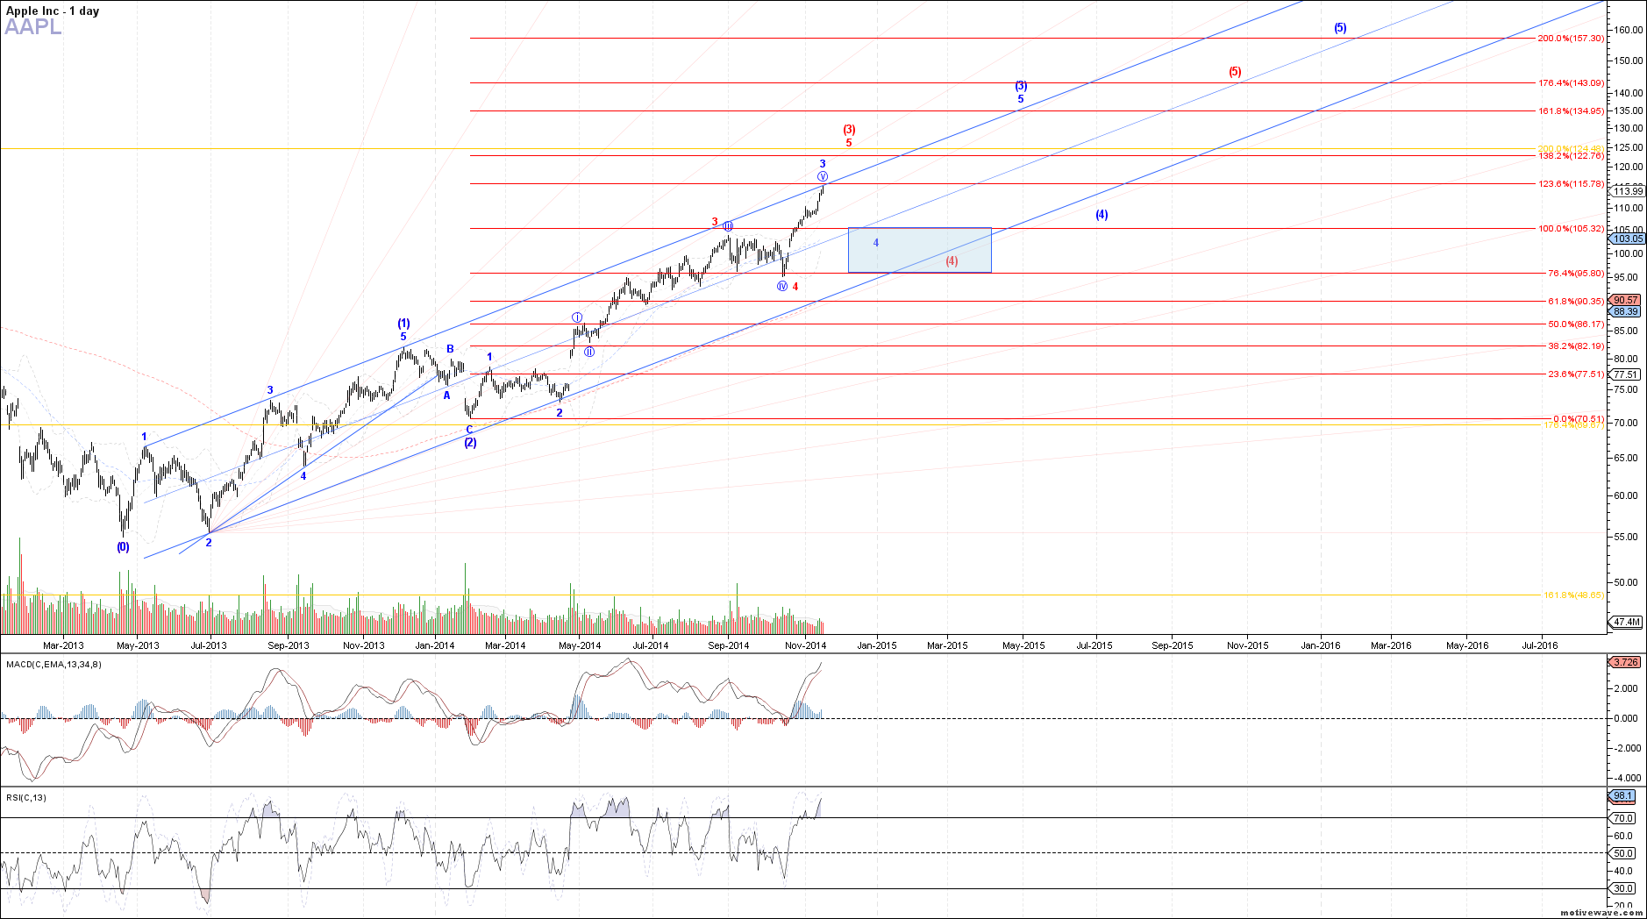This screenshot has width=1647, height=919.
Task: Click the red (5) wave label
Action: tap(1235, 72)
